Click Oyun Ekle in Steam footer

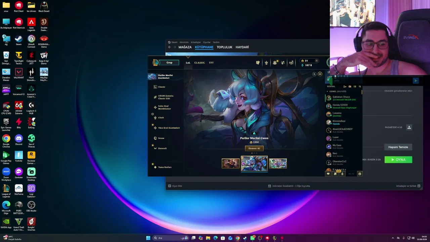pos(175,186)
